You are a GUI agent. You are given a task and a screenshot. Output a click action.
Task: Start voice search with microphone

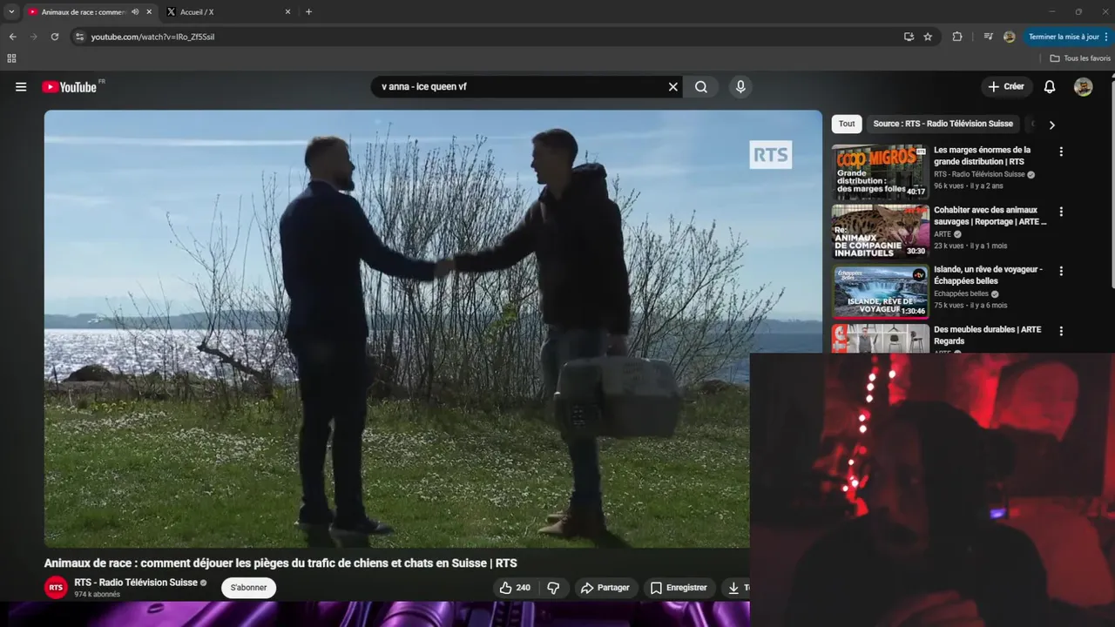pos(740,87)
